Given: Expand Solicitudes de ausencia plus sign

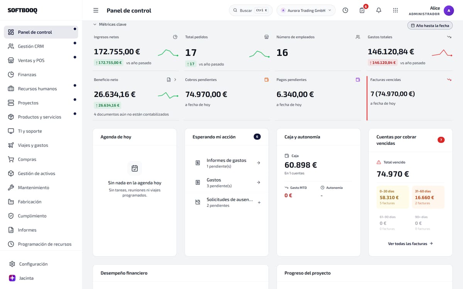Looking at the screenshot, I should [x=259, y=202].
